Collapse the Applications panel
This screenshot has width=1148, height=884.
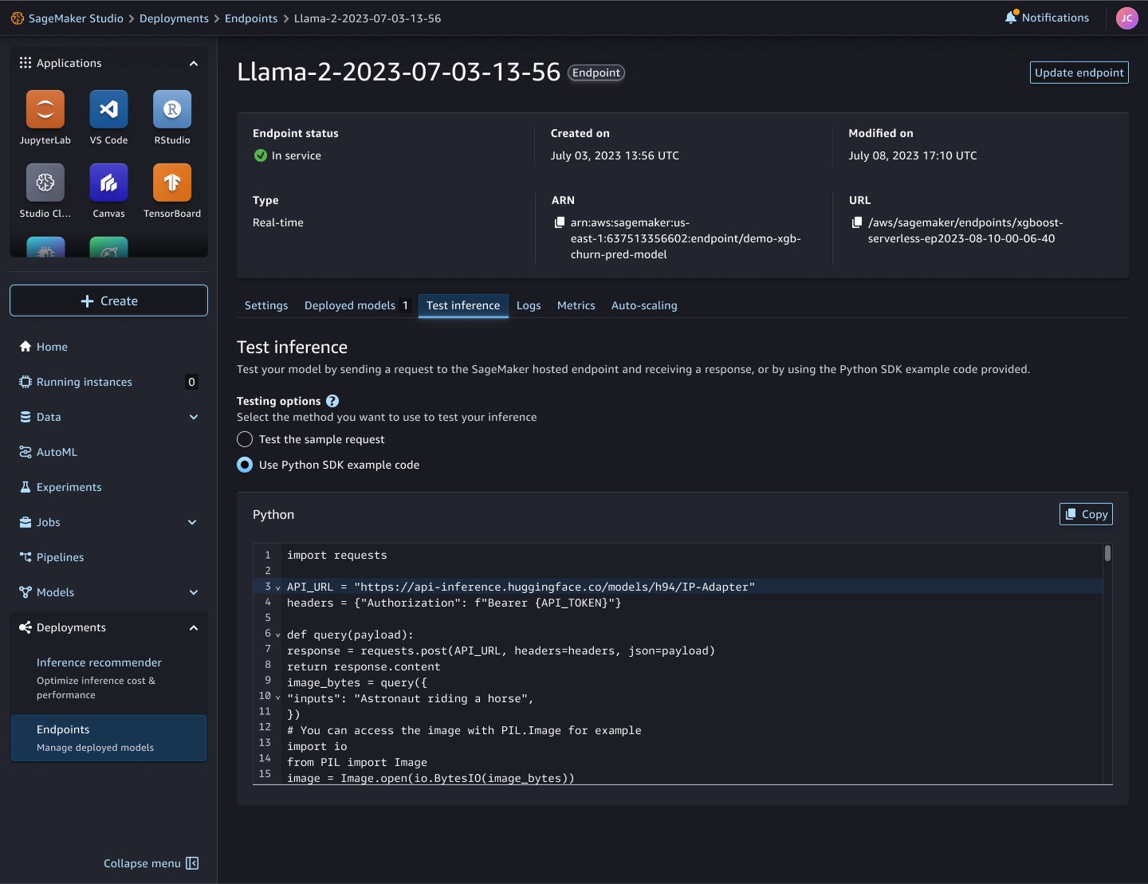193,63
